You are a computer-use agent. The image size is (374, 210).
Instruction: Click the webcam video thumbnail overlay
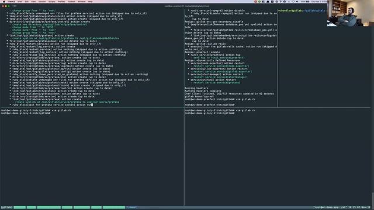coord(351,13)
